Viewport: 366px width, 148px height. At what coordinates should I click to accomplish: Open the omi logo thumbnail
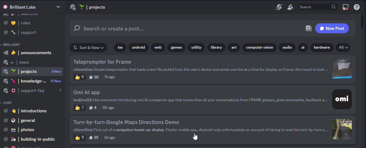(x=342, y=99)
